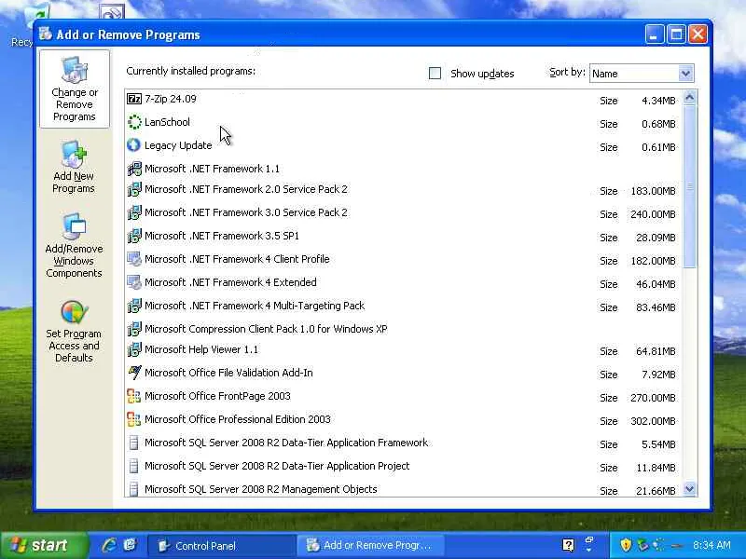Open Add/Remove Windows Components
The image size is (746, 559).
[74, 245]
